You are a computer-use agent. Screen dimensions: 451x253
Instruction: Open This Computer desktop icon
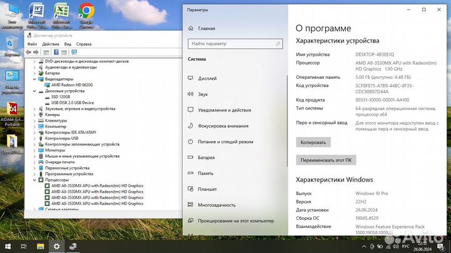[12, 16]
